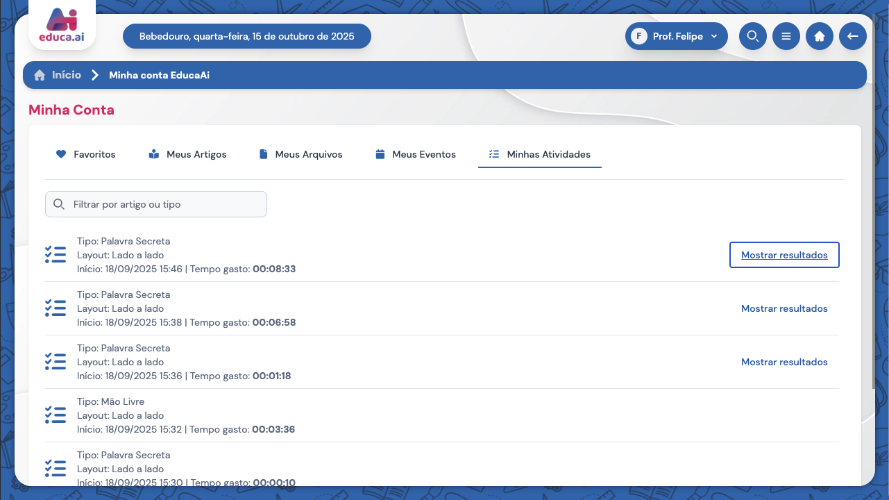Viewport: 889px width, 500px height.
Task: Click checklist icon of the Mão Livre activity
Action: (x=56, y=415)
